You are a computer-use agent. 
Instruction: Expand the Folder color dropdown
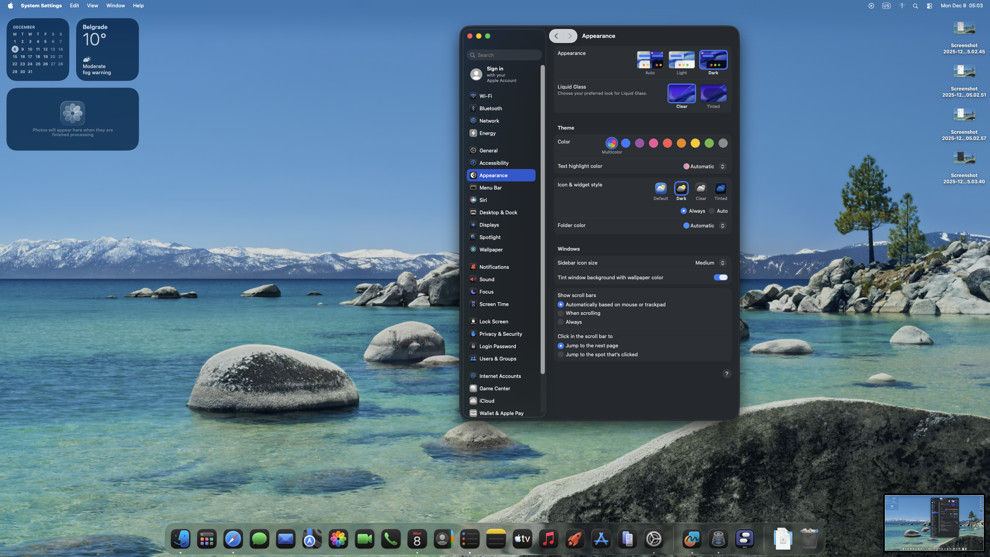click(x=705, y=226)
